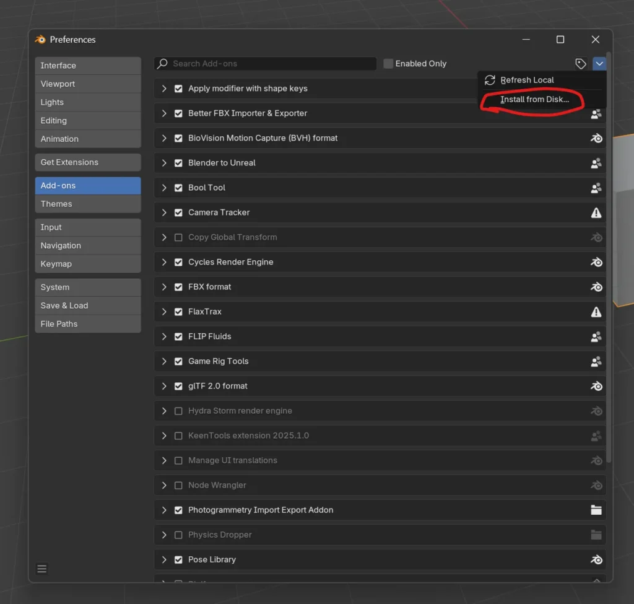Click the Refresh Local icon in the dropdown menu
Image resolution: width=634 pixels, height=604 pixels.
(490, 80)
